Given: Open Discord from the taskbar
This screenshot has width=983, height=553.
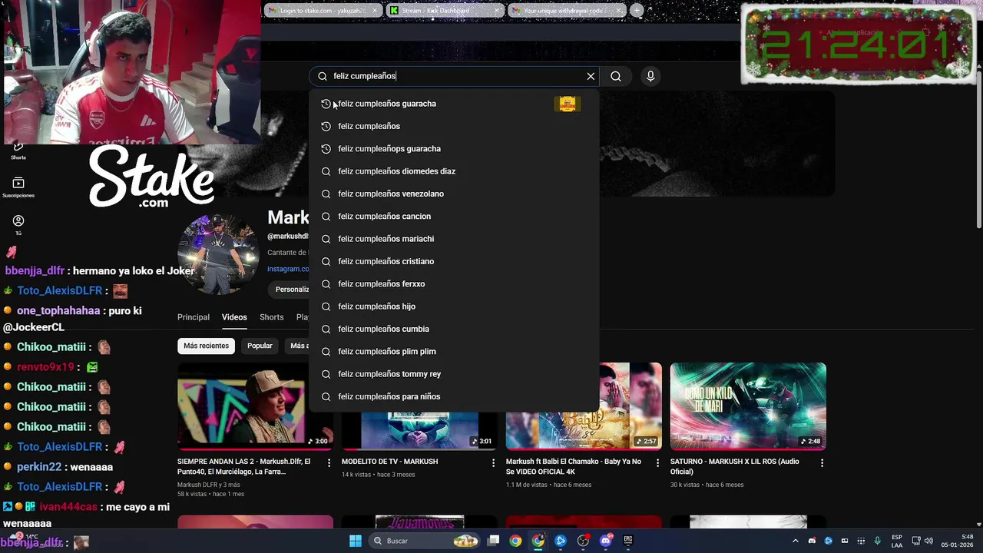Looking at the screenshot, I should (x=606, y=541).
